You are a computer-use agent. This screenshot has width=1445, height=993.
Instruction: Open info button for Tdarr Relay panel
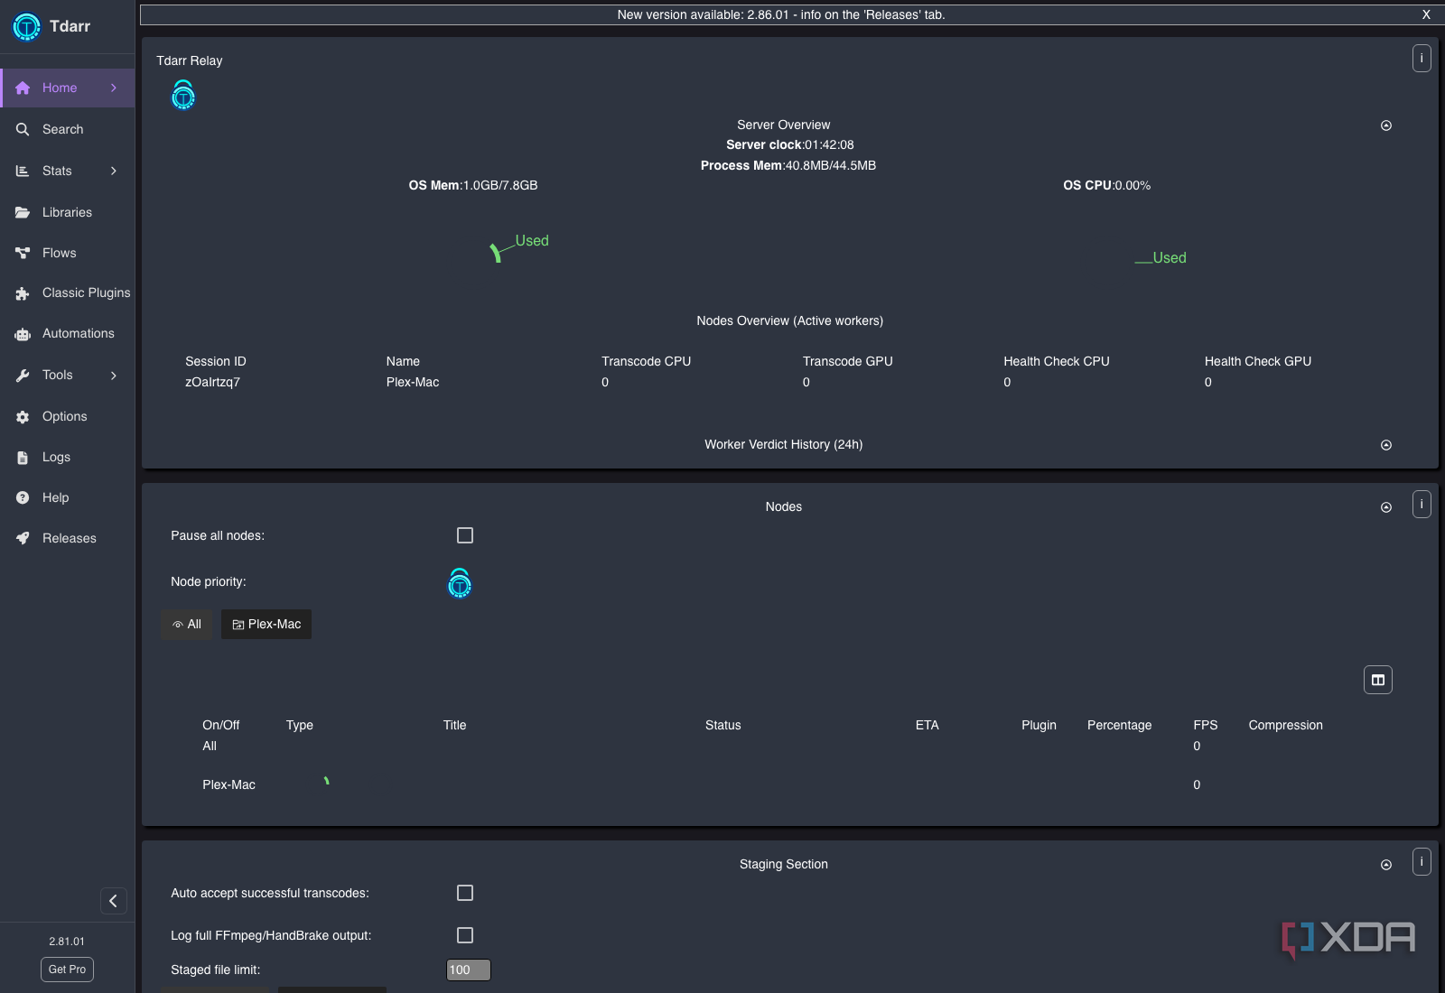coord(1422,58)
